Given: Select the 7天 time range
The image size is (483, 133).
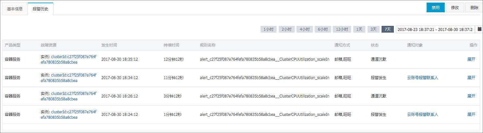Looking at the screenshot, I should pos(388,29).
